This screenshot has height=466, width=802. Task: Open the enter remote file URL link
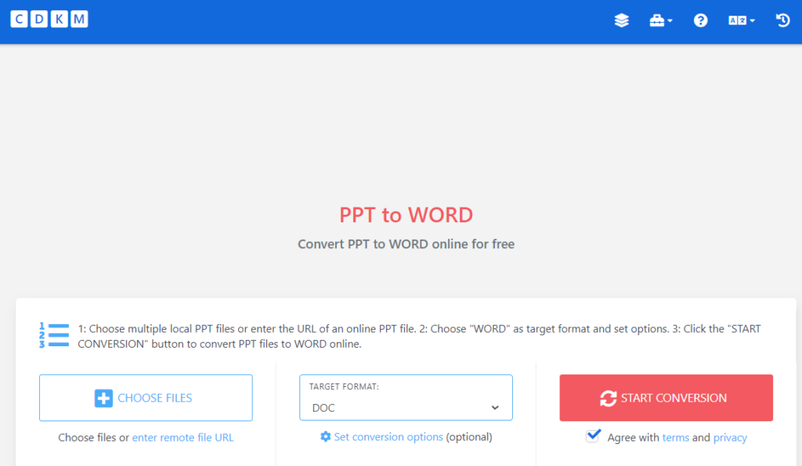pyautogui.click(x=182, y=437)
